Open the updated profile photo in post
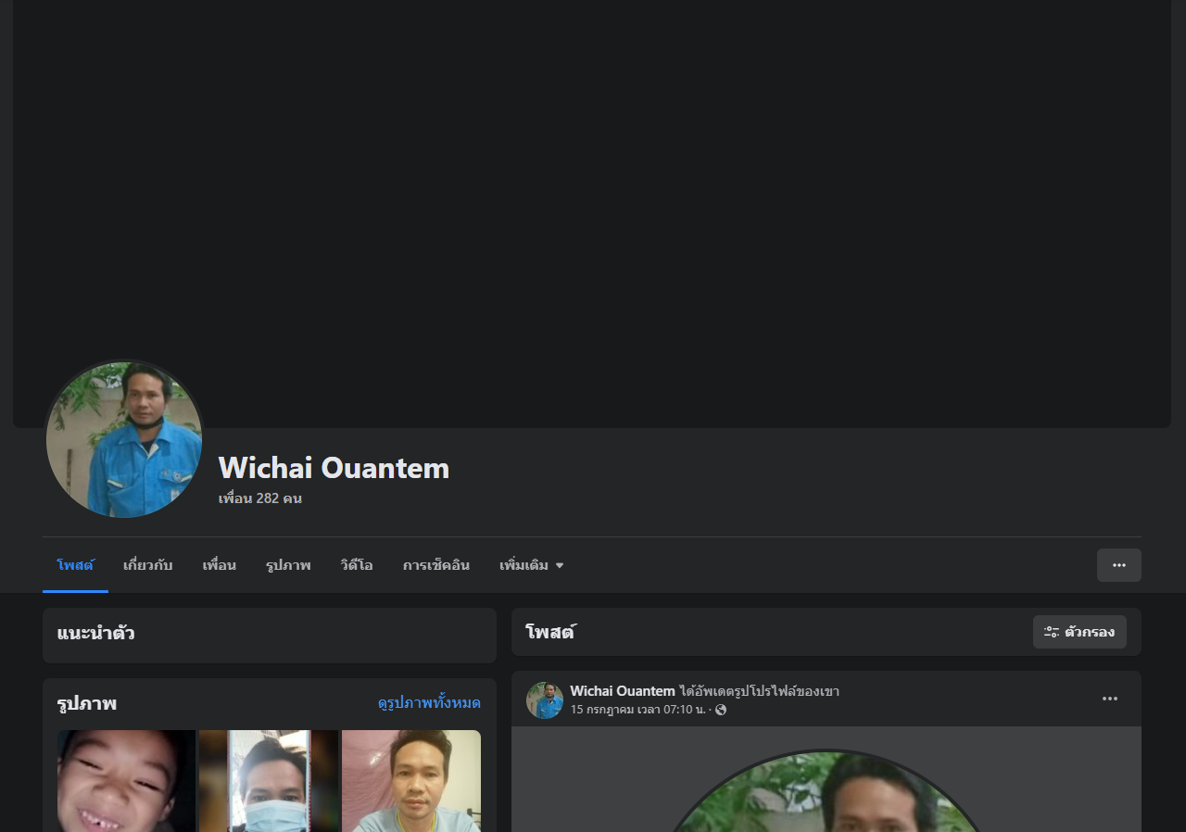1186x832 pixels. tap(826, 791)
